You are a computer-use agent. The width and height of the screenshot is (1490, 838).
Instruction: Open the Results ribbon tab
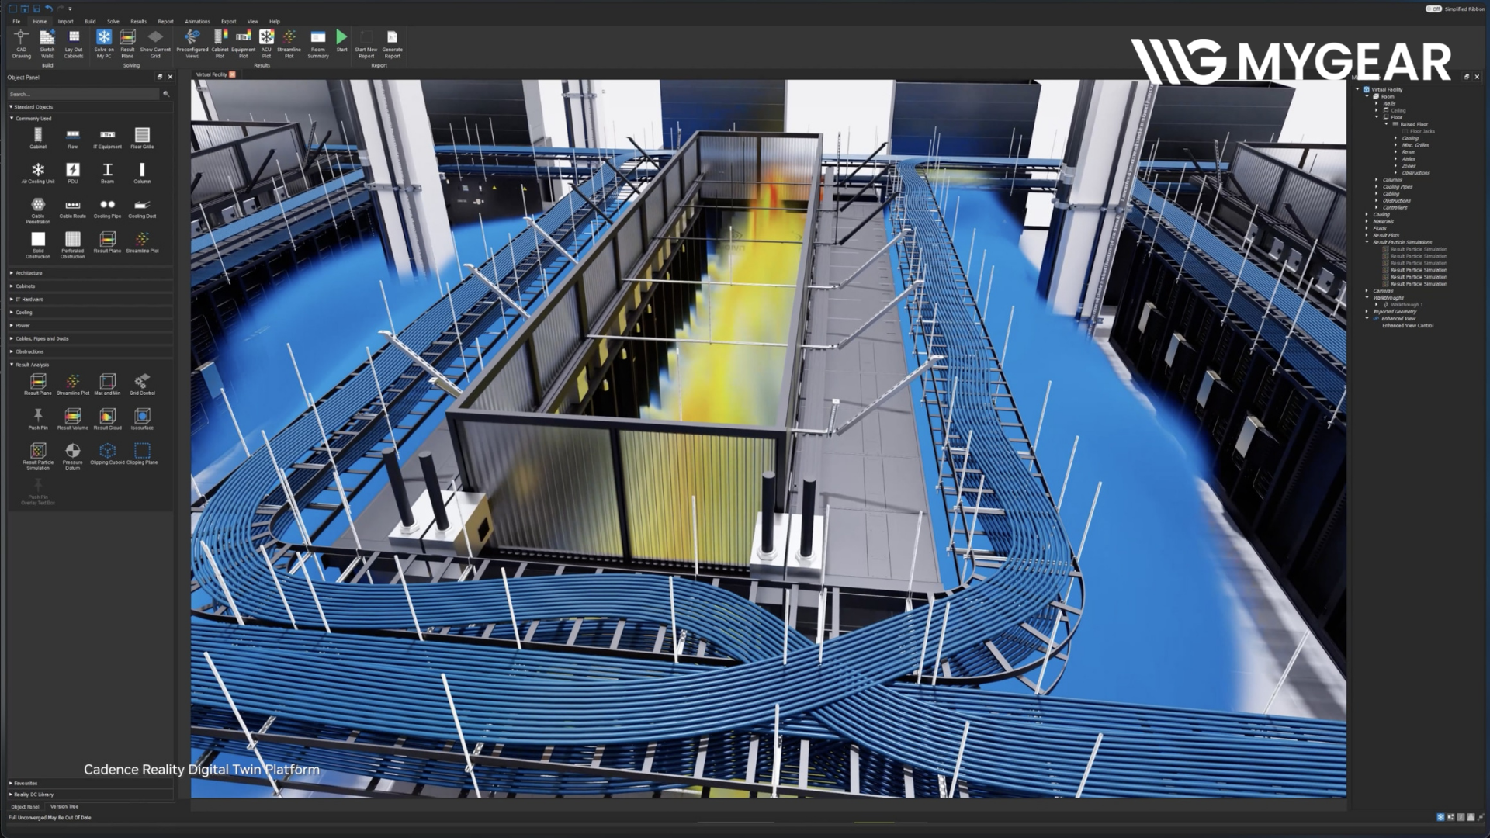click(138, 22)
